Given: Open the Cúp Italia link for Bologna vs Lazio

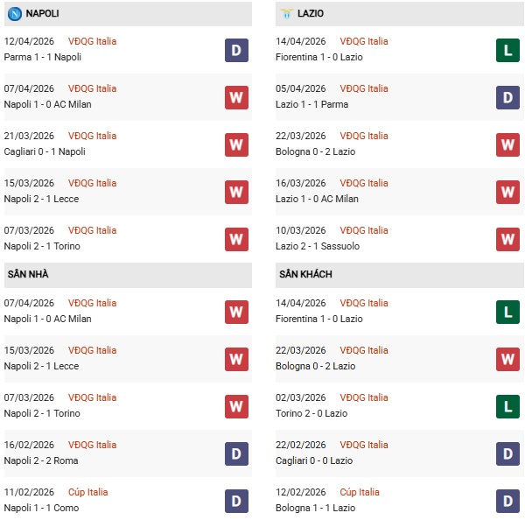Looking at the screenshot, I should coord(360,492).
